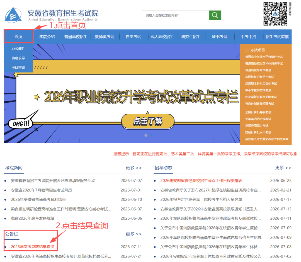This screenshot has width=301, height=262.
Task: Open 高职院校分类招生考试 link
Action: coord(259,77)
